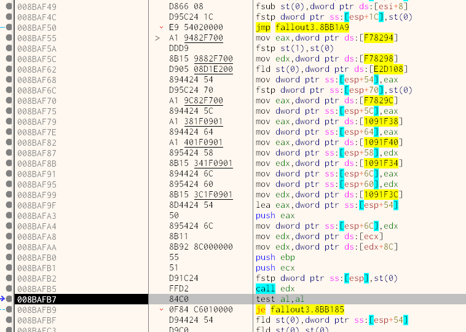466x332 pixels.
Task: Select address 008BAF6C
Action: (37, 90)
